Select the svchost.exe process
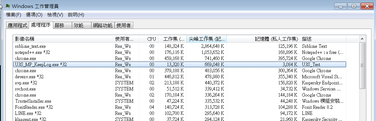 (179, 89)
